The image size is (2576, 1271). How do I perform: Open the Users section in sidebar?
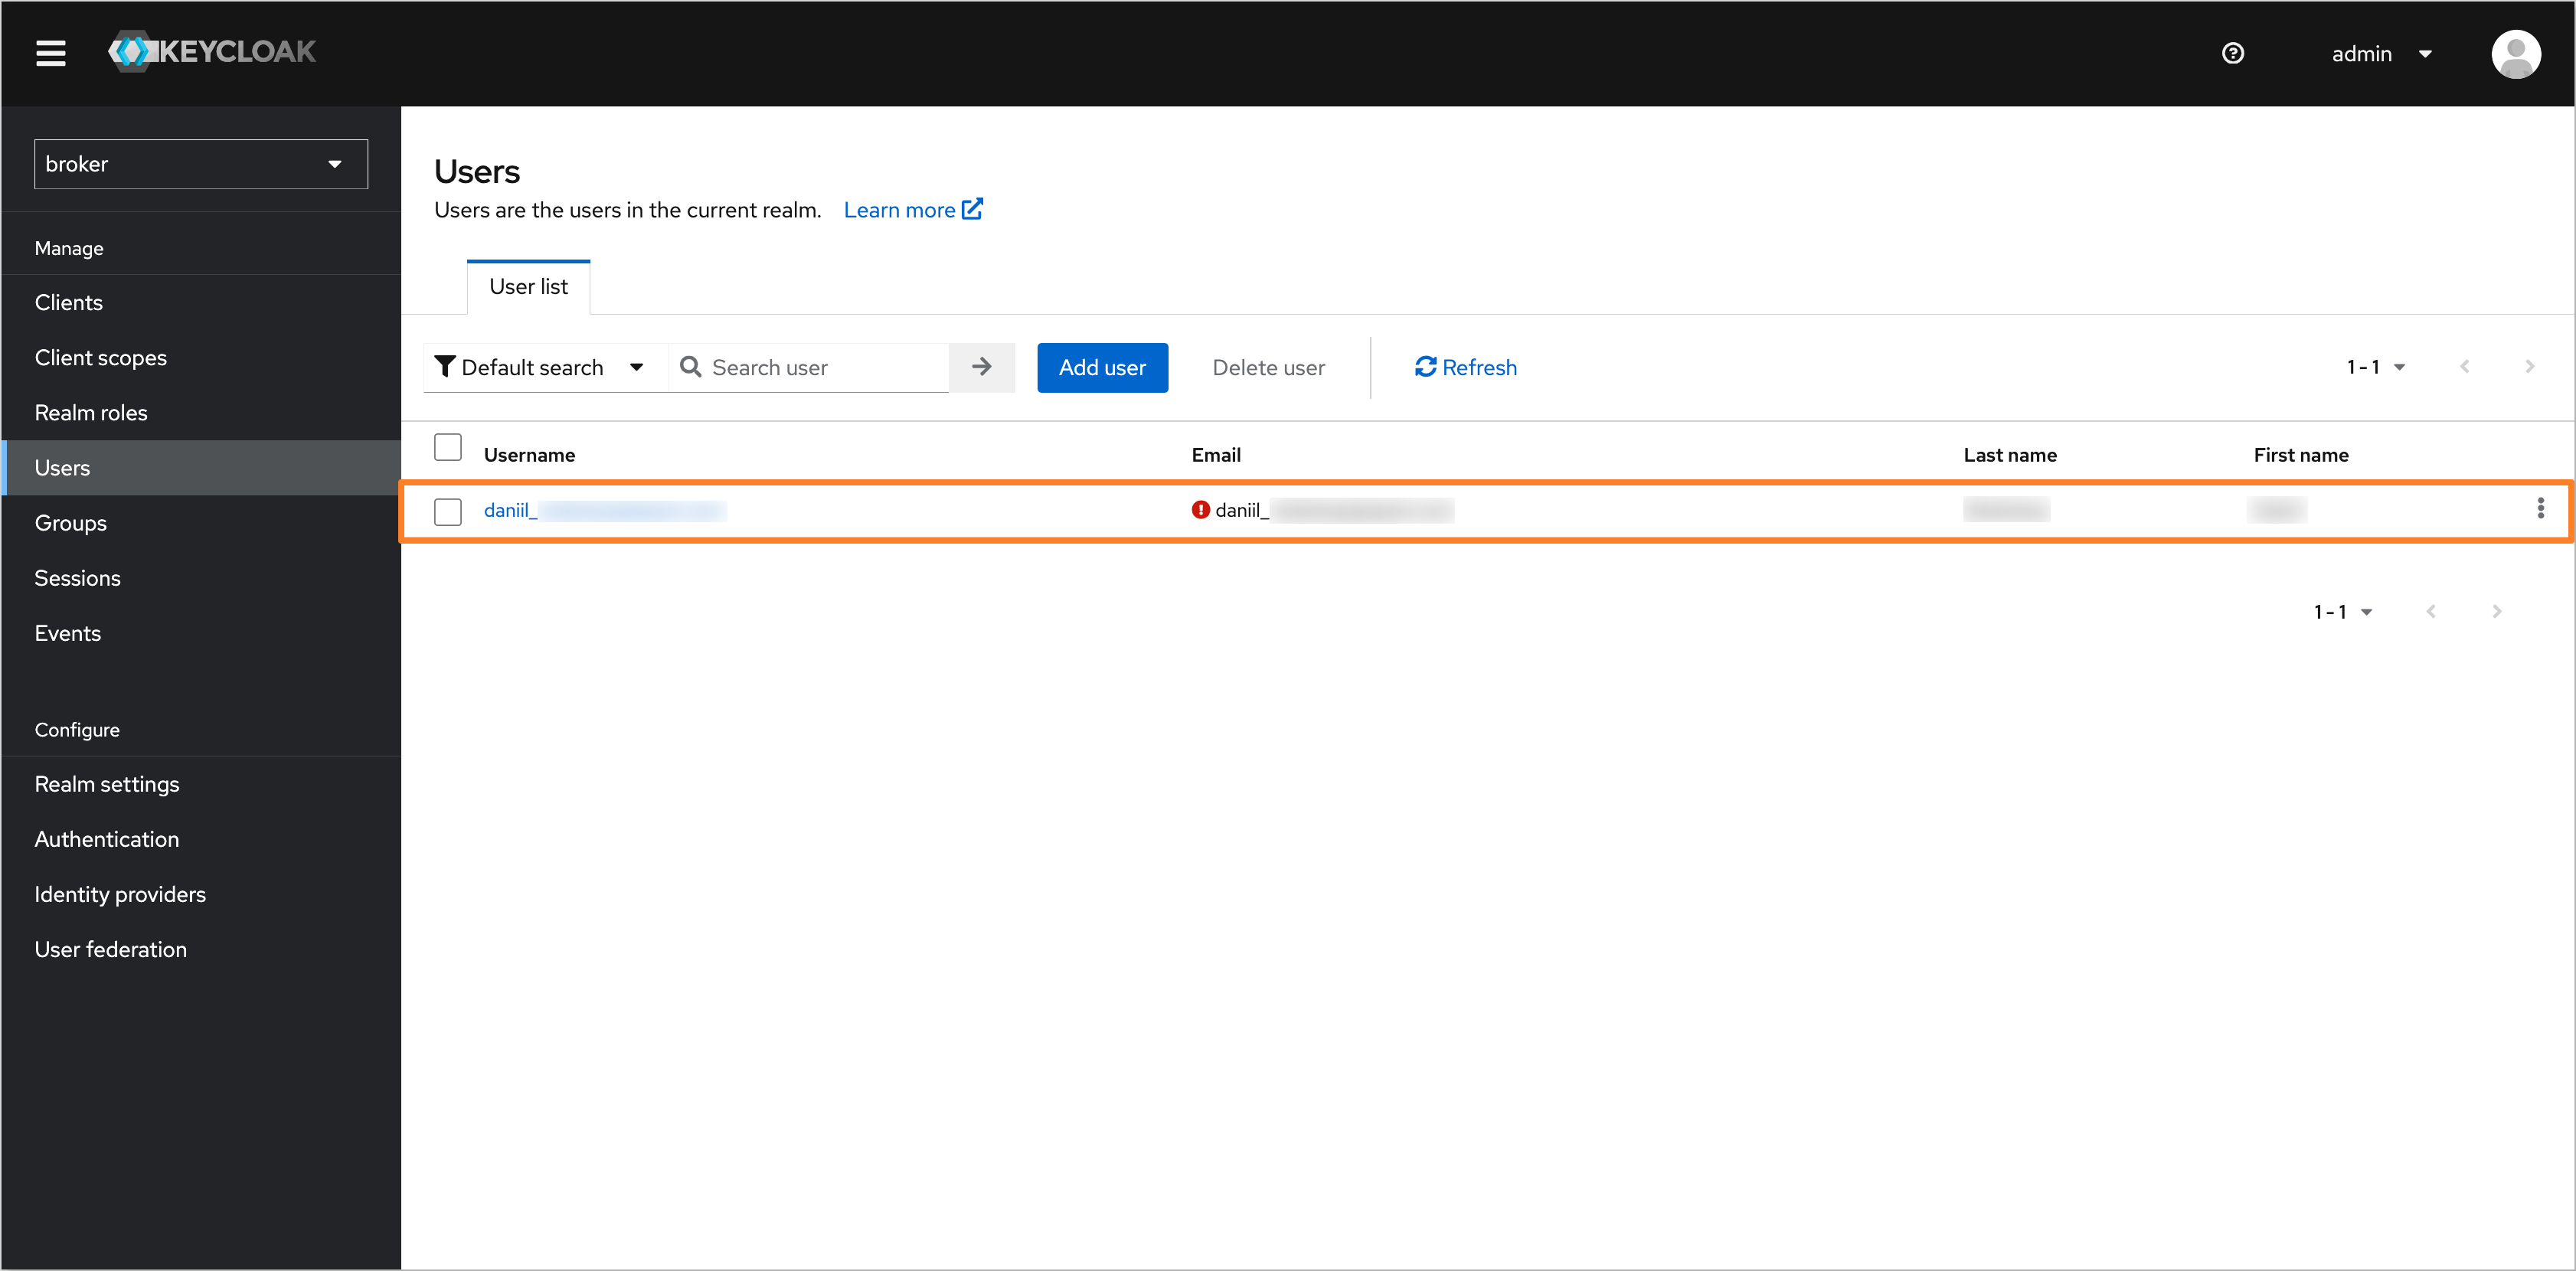(60, 466)
